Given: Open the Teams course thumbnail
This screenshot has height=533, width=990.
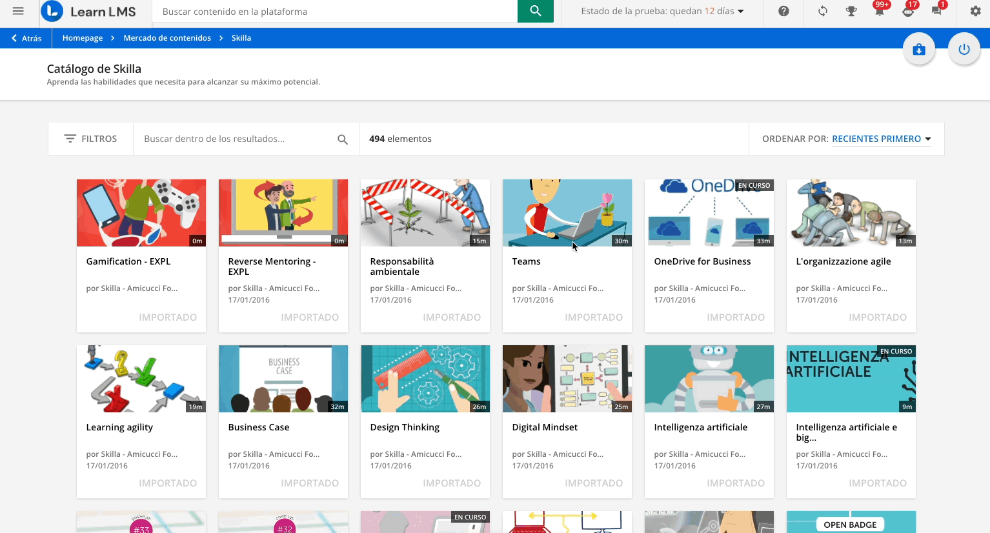Looking at the screenshot, I should pos(567,213).
